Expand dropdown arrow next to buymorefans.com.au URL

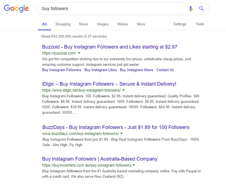tap(134, 165)
